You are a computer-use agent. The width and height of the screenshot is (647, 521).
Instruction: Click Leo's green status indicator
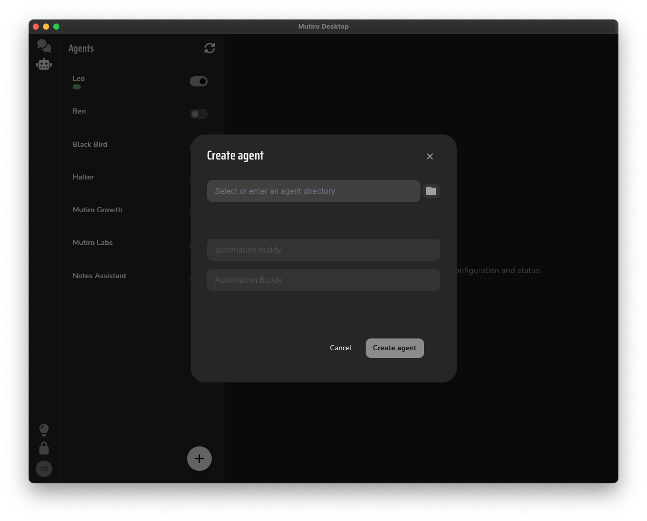coord(77,87)
